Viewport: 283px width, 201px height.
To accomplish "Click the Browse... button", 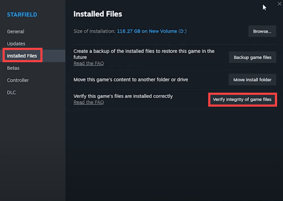I will click(x=262, y=31).
